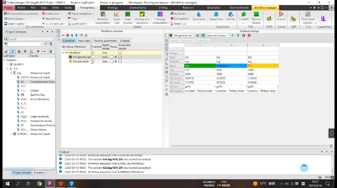The image size is (337, 188).
Task: Open GR unit dropdown in column 1
Action: coord(215,87)
